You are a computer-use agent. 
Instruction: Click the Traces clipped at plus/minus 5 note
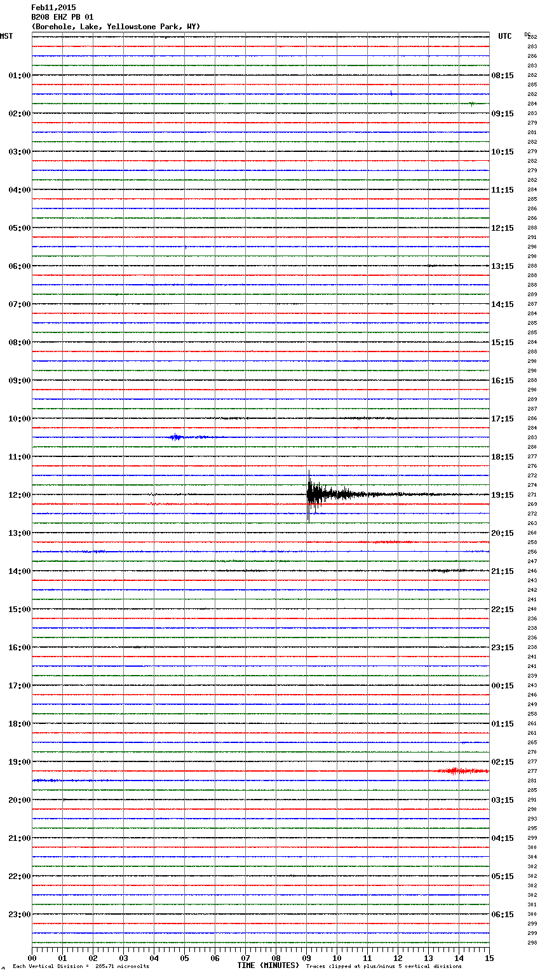pyautogui.click(x=384, y=967)
